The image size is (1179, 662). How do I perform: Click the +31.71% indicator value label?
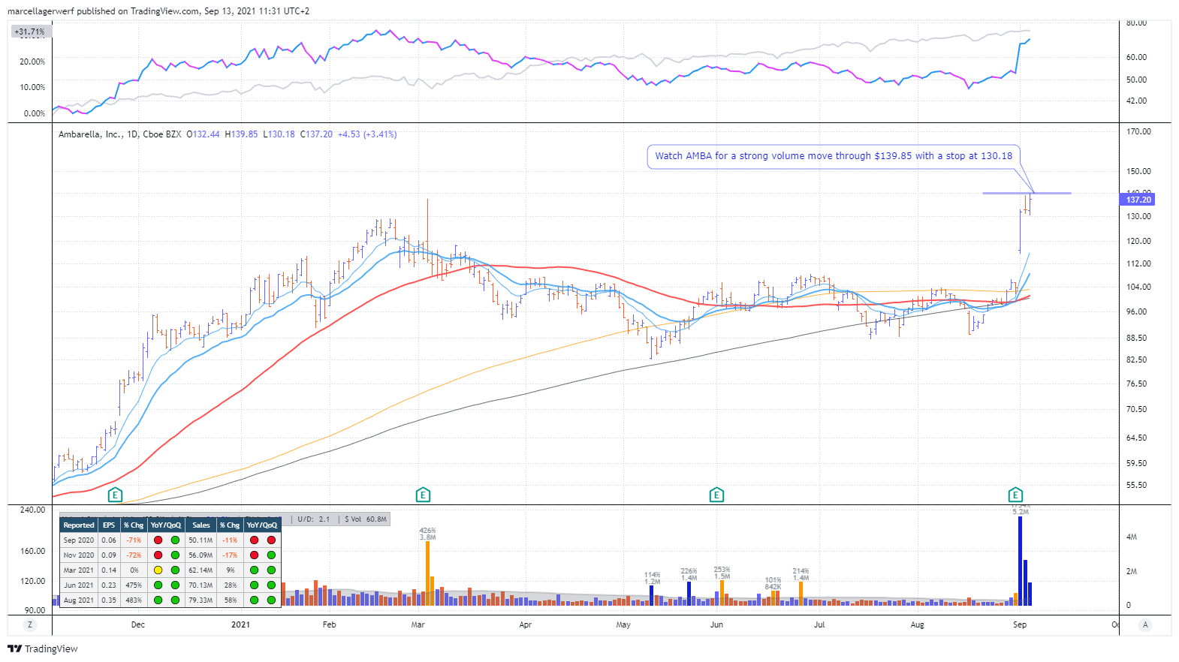pos(30,32)
